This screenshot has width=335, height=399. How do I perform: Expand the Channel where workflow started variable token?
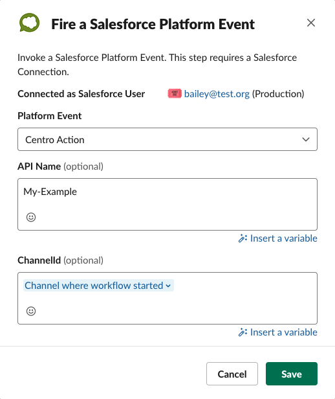point(98,286)
